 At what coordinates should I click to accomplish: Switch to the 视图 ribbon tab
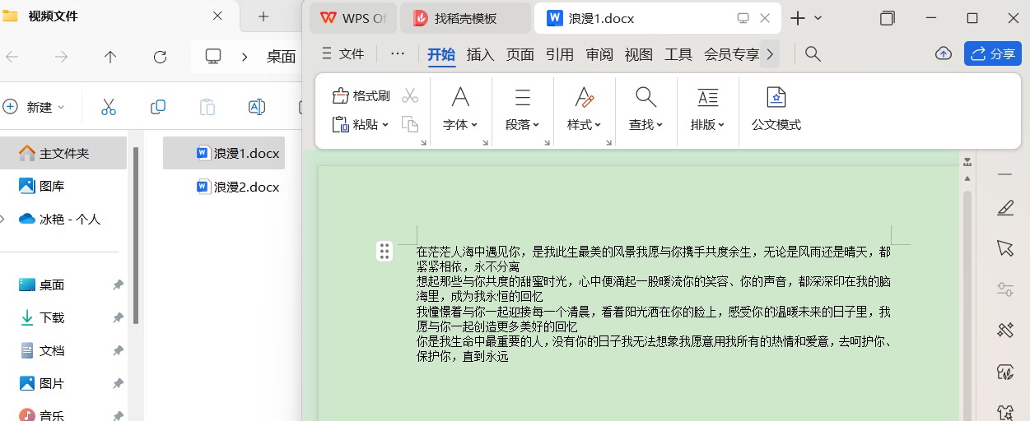tap(638, 54)
